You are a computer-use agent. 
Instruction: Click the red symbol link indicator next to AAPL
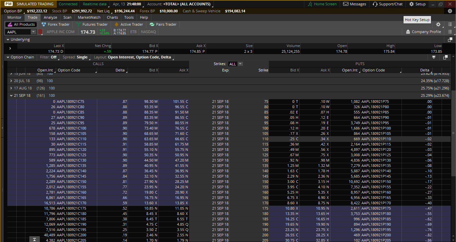coord(40,32)
